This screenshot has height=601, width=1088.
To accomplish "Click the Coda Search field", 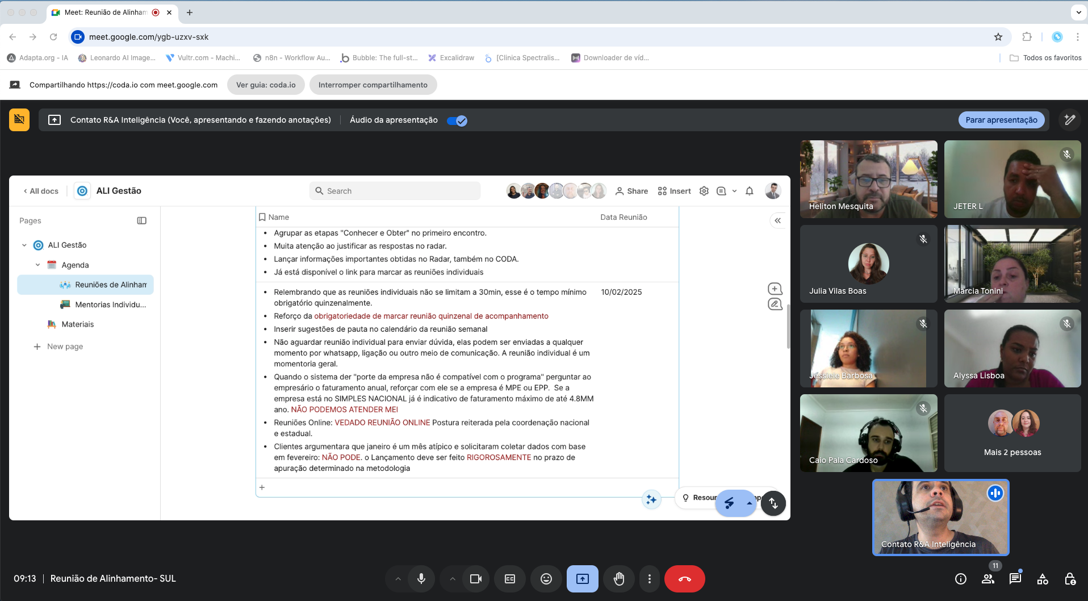I will point(395,191).
